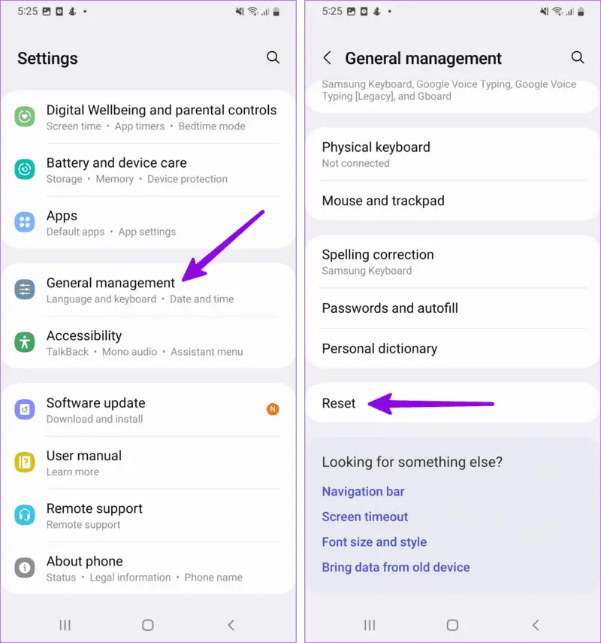The height and width of the screenshot is (643, 601).
Task: Tap the Digital Wellbeing green icon
Action: point(25,117)
